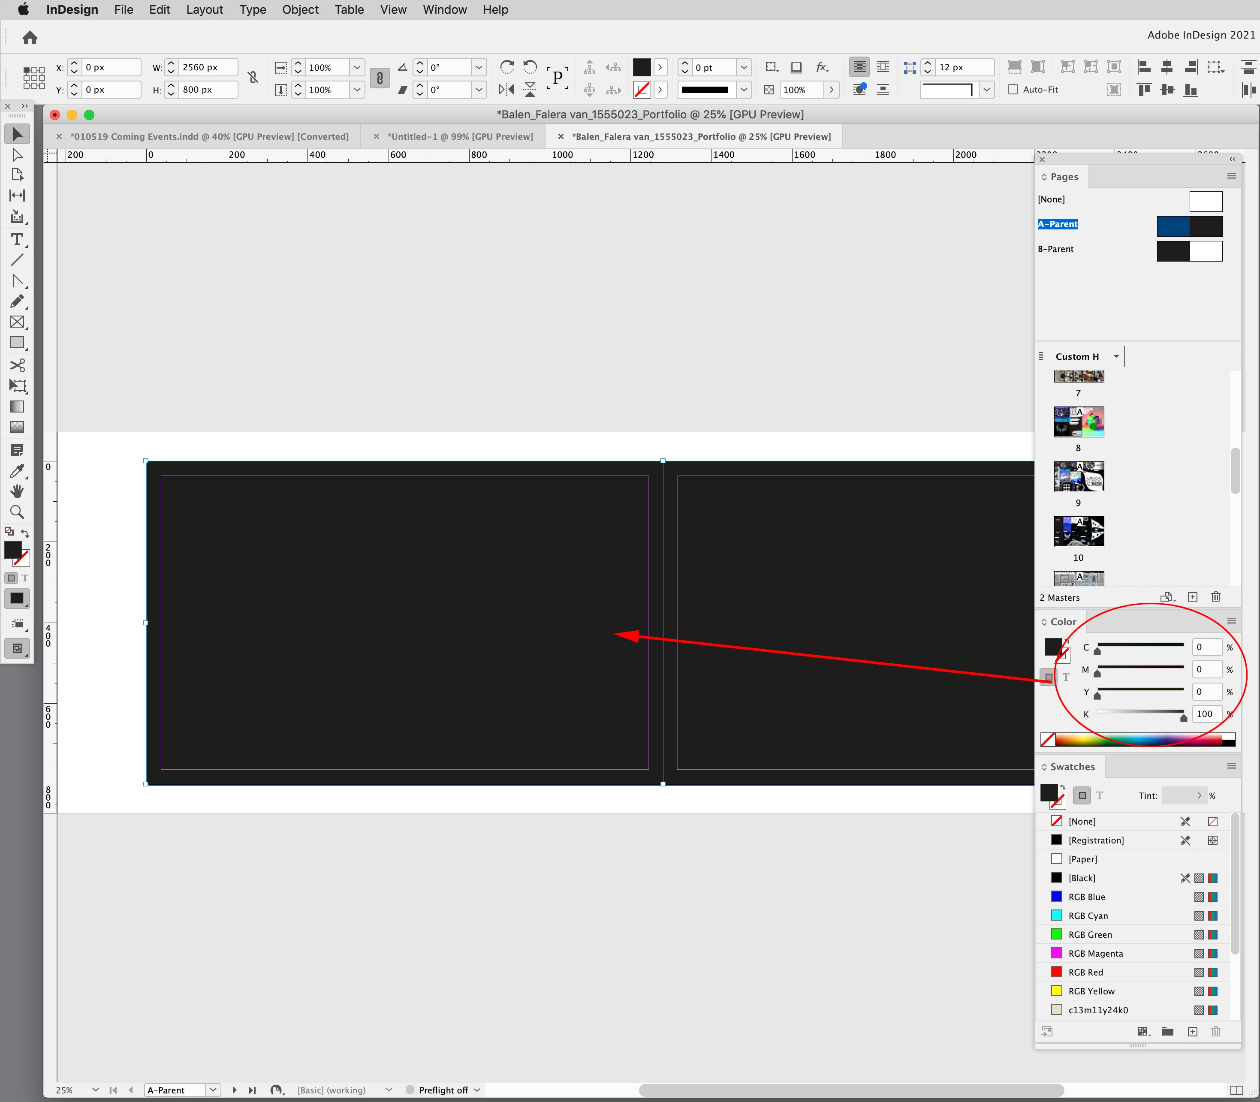1260x1102 pixels.
Task: Activate the Zoom tool
Action: click(17, 512)
